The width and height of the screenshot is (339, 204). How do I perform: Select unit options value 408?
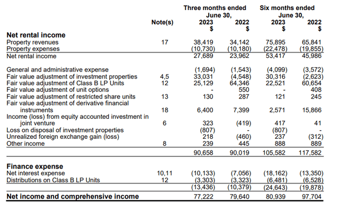[316, 90]
